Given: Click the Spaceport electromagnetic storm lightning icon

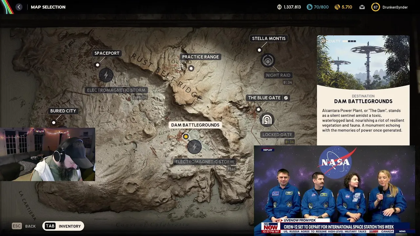Looking at the screenshot, I should pyautogui.click(x=106, y=76).
